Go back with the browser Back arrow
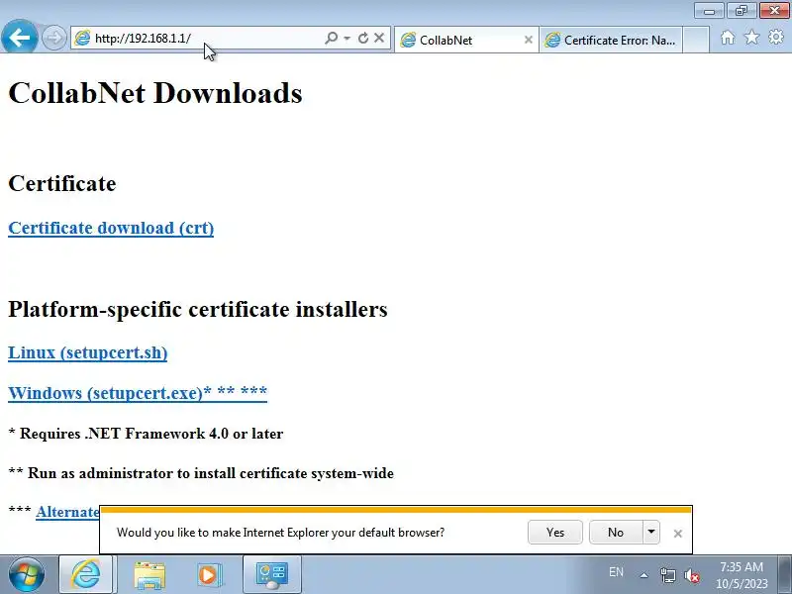Image resolution: width=792 pixels, height=594 pixels. 19,38
